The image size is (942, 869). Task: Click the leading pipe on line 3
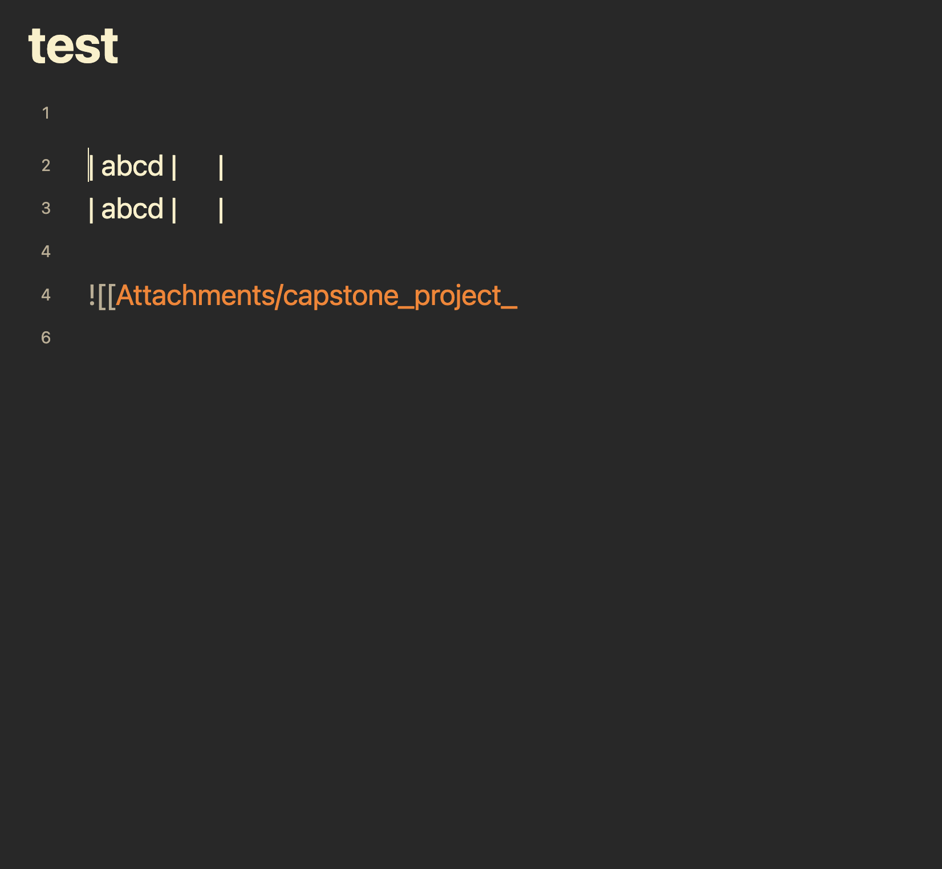pos(91,210)
